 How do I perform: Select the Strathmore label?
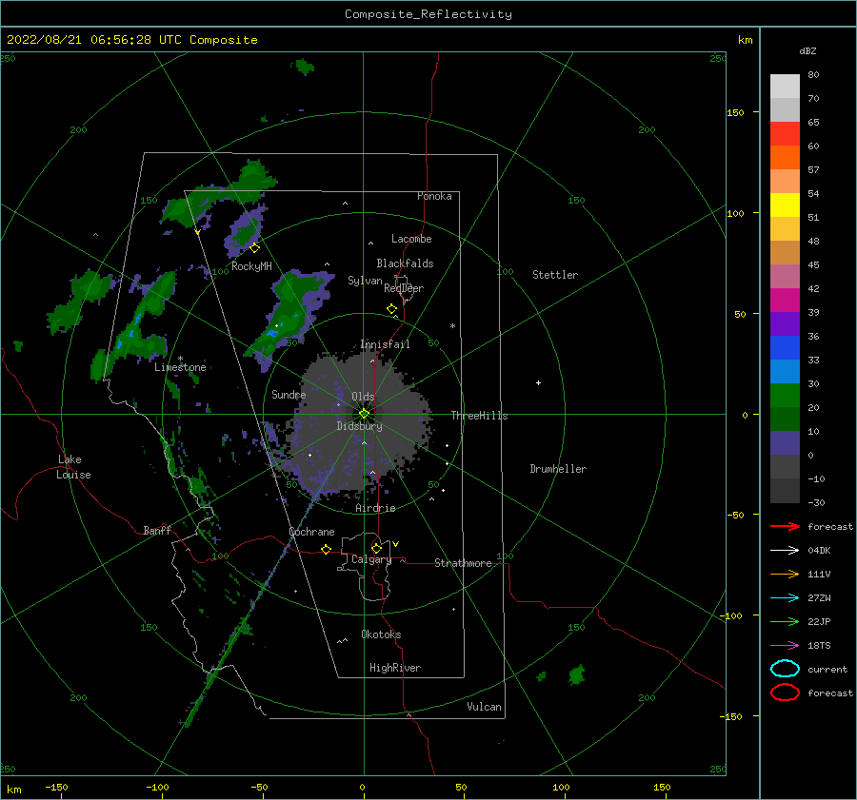[463, 563]
